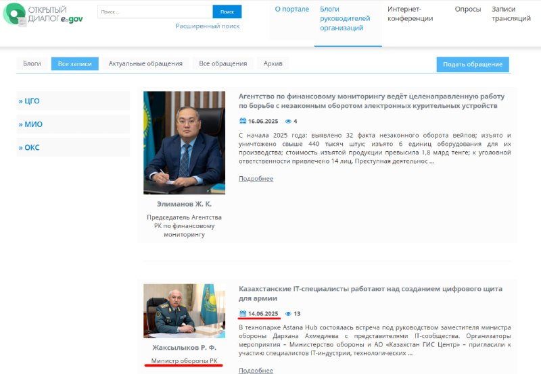Image resolution: width=541 pixels, height=374 pixels.
Task: Click the Открытый диалог eGov logo
Action: pos(43,14)
